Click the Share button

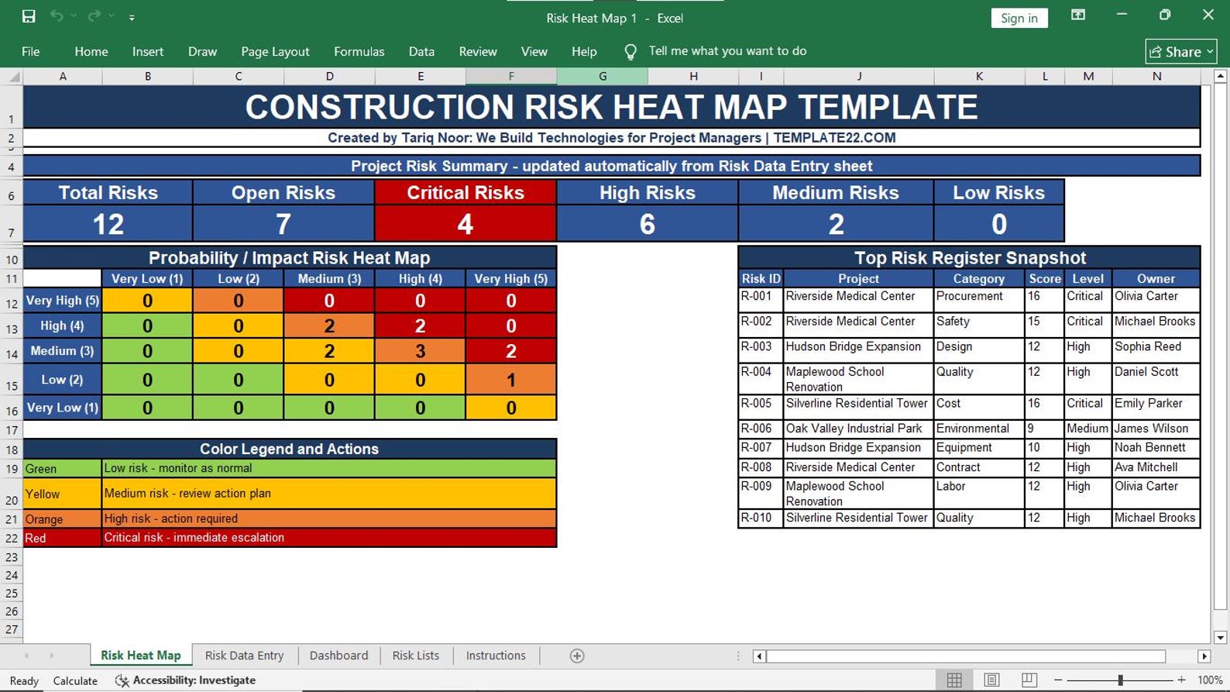tap(1181, 51)
